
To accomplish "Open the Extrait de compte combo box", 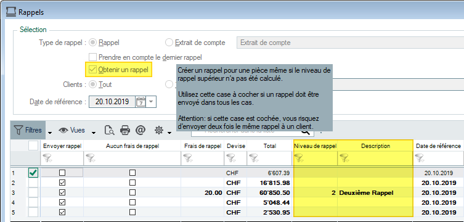I will pyautogui.click(x=350, y=43).
